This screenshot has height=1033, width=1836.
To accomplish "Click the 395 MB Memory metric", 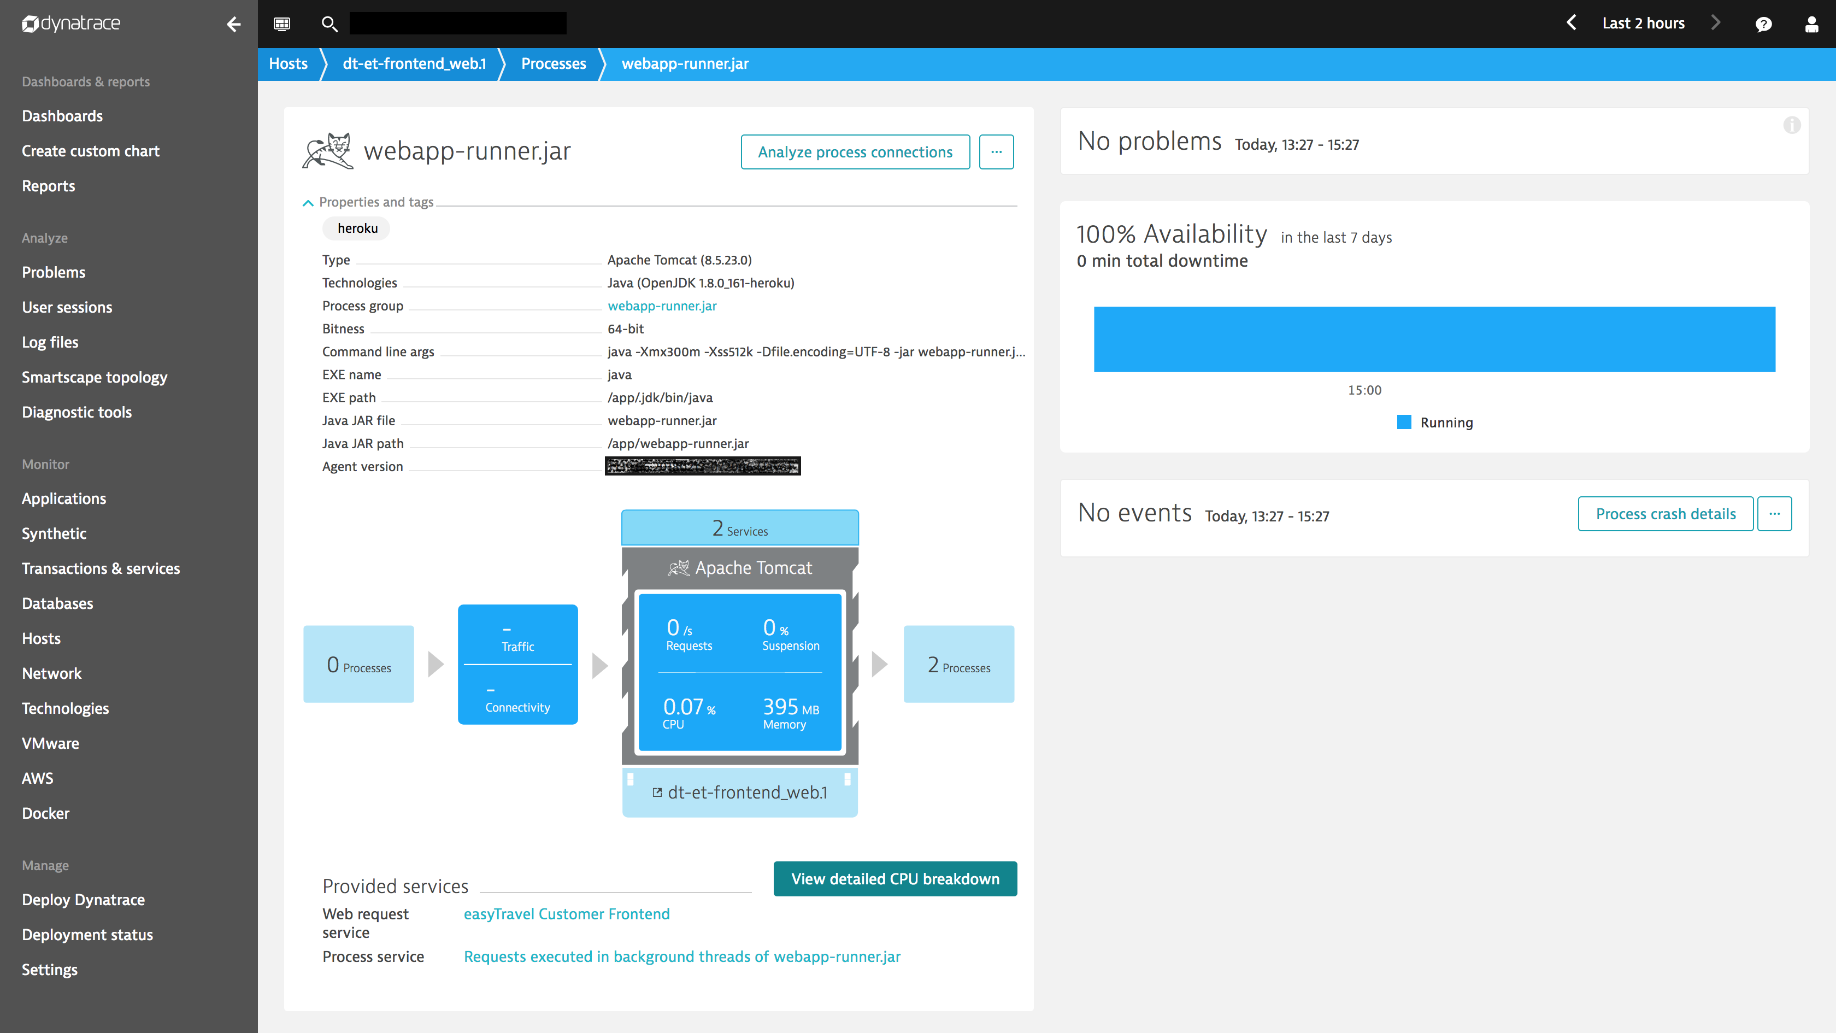I will [x=791, y=713].
